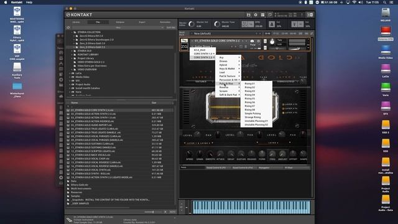Toggle the Layer 2 FX enable light
The width and height of the screenshot is (398, 224).
[284, 108]
